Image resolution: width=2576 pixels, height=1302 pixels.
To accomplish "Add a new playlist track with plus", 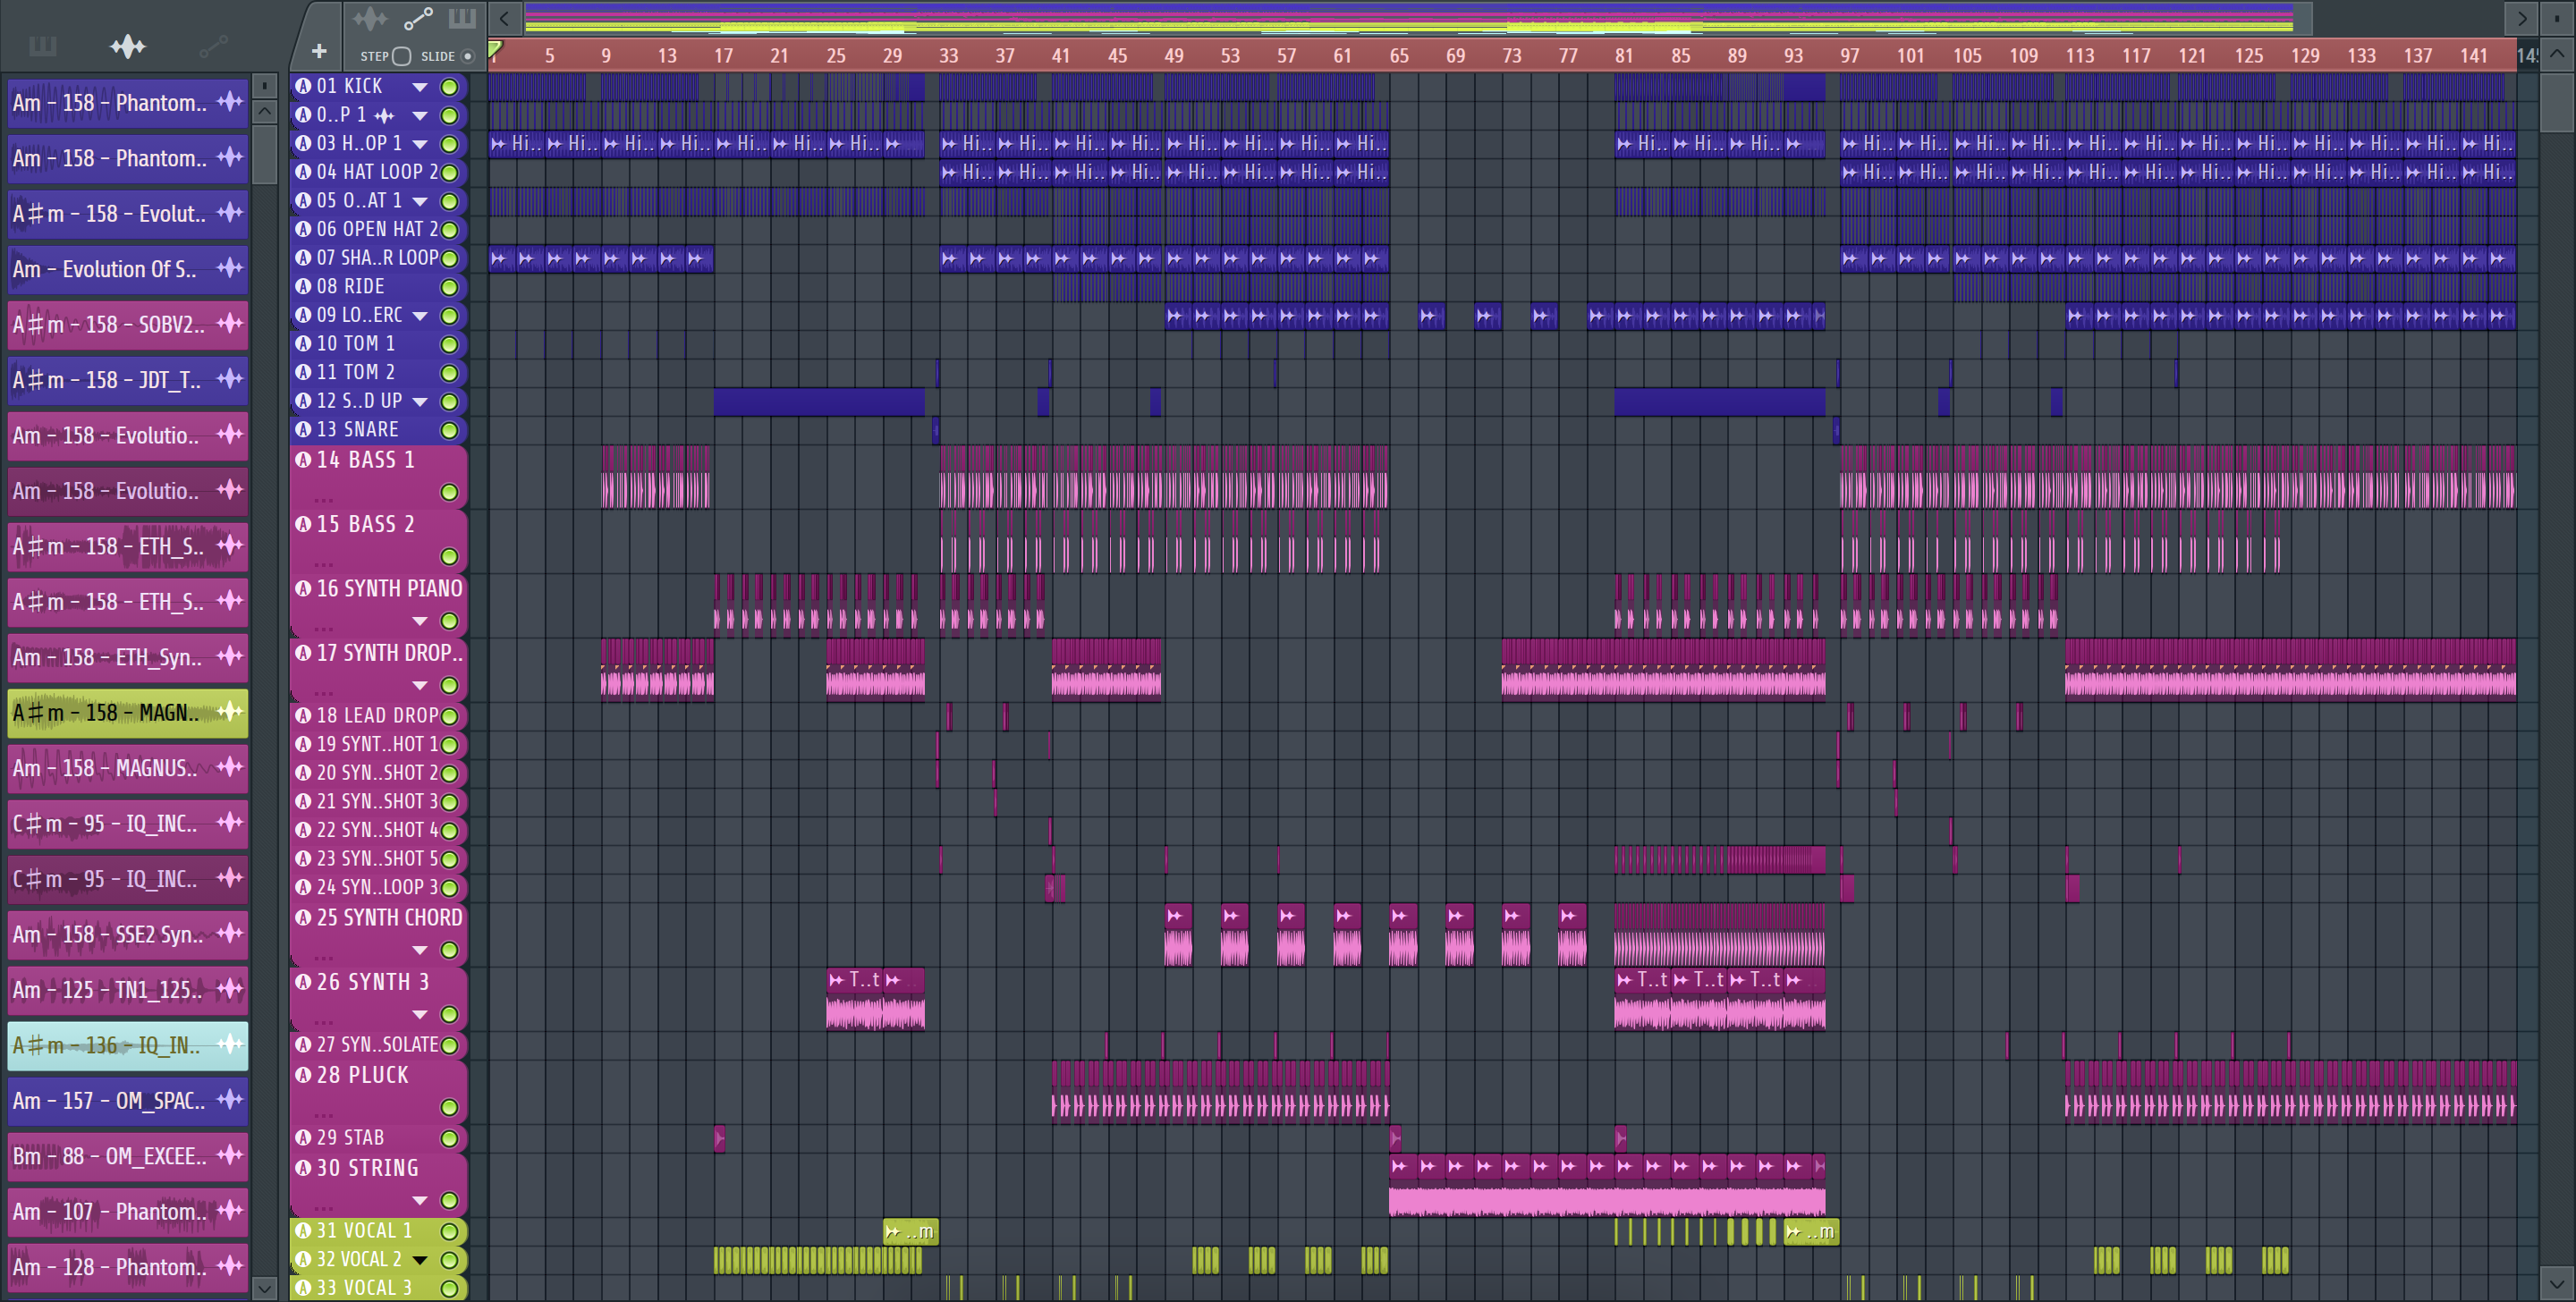I will tap(319, 51).
